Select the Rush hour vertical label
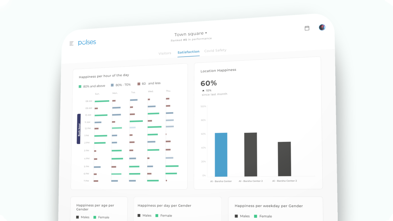 coord(79,129)
